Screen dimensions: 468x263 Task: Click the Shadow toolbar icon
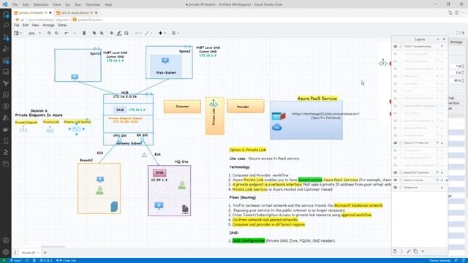coord(127,33)
